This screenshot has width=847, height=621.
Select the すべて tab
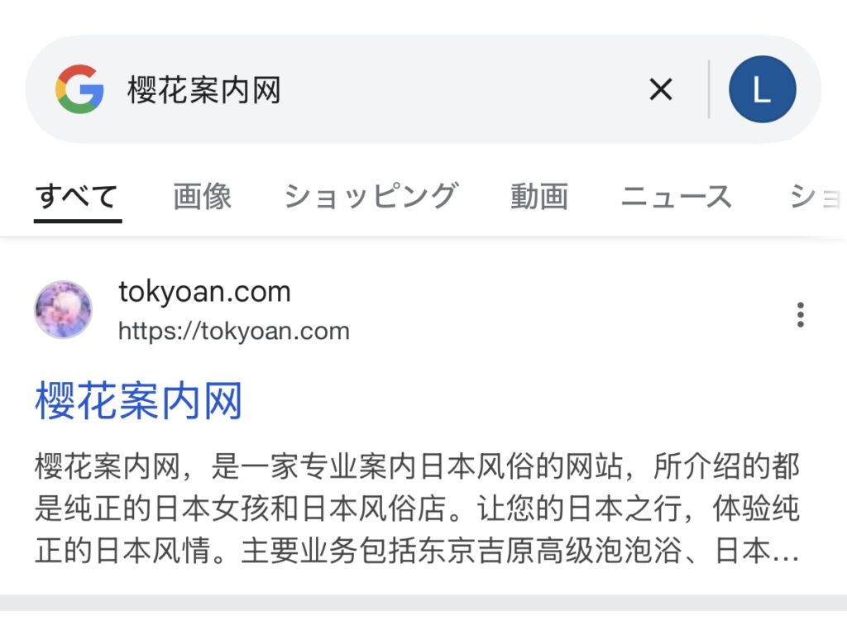click(77, 196)
